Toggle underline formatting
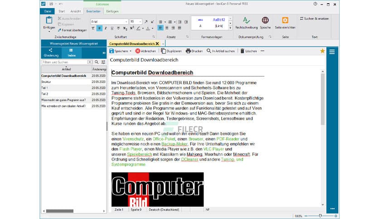Image resolution: width=379 pixels, height=219 pixels. point(112,28)
